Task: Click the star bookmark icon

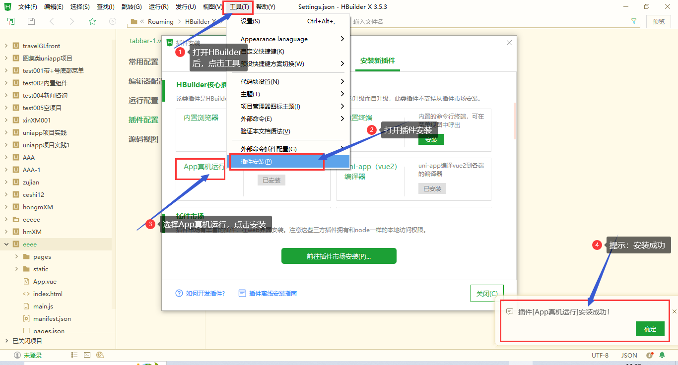Action: [92, 21]
